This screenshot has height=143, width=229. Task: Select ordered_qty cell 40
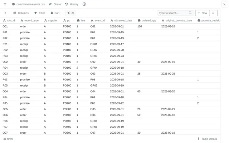pyautogui.click(x=139, y=62)
